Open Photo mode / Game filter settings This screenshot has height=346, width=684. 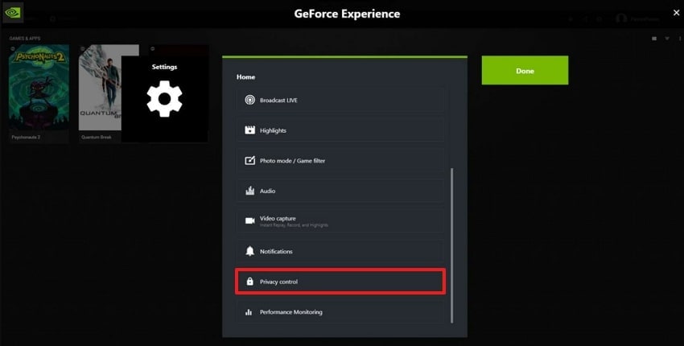[340, 161]
